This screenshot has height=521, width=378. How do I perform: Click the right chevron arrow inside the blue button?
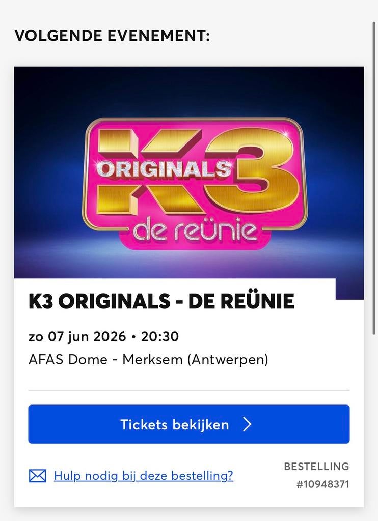(x=247, y=424)
